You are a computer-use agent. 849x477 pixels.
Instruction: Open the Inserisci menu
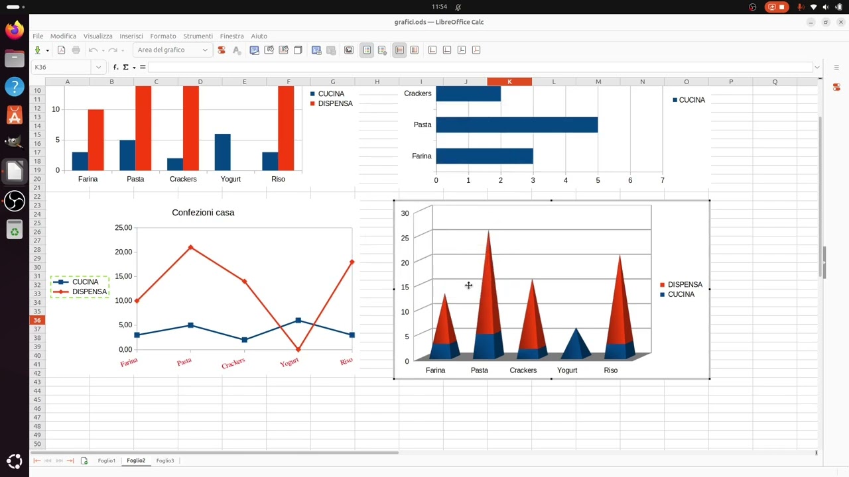131,36
